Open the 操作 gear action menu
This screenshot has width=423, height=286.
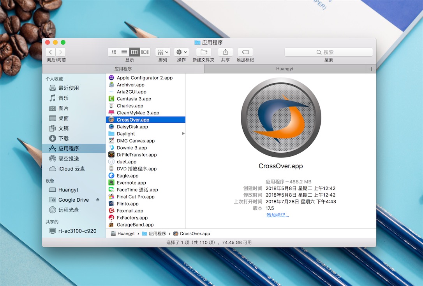point(181,52)
